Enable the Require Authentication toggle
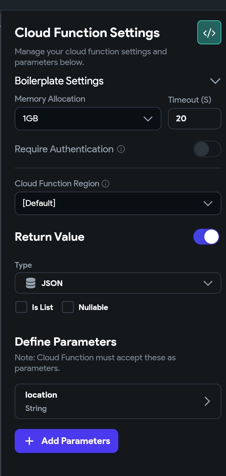This screenshot has width=226, height=476. coord(207,149)
